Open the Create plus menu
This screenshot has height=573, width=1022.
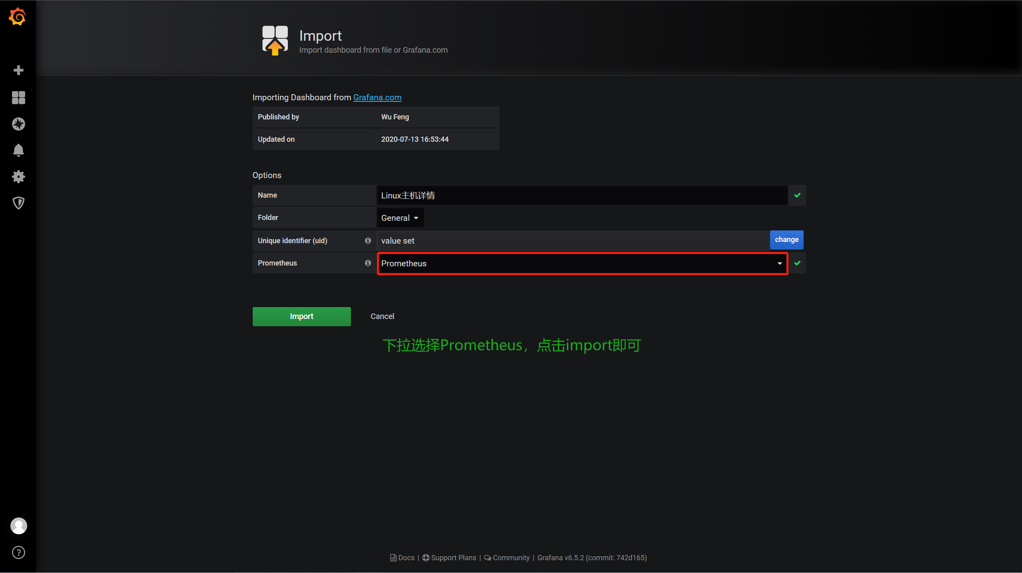pyautogui.click(x=18, y=70)
